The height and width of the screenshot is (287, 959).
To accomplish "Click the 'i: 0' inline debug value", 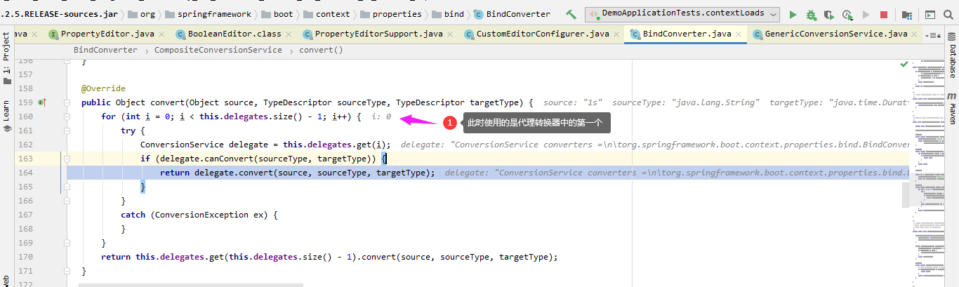I will [381, 116].
